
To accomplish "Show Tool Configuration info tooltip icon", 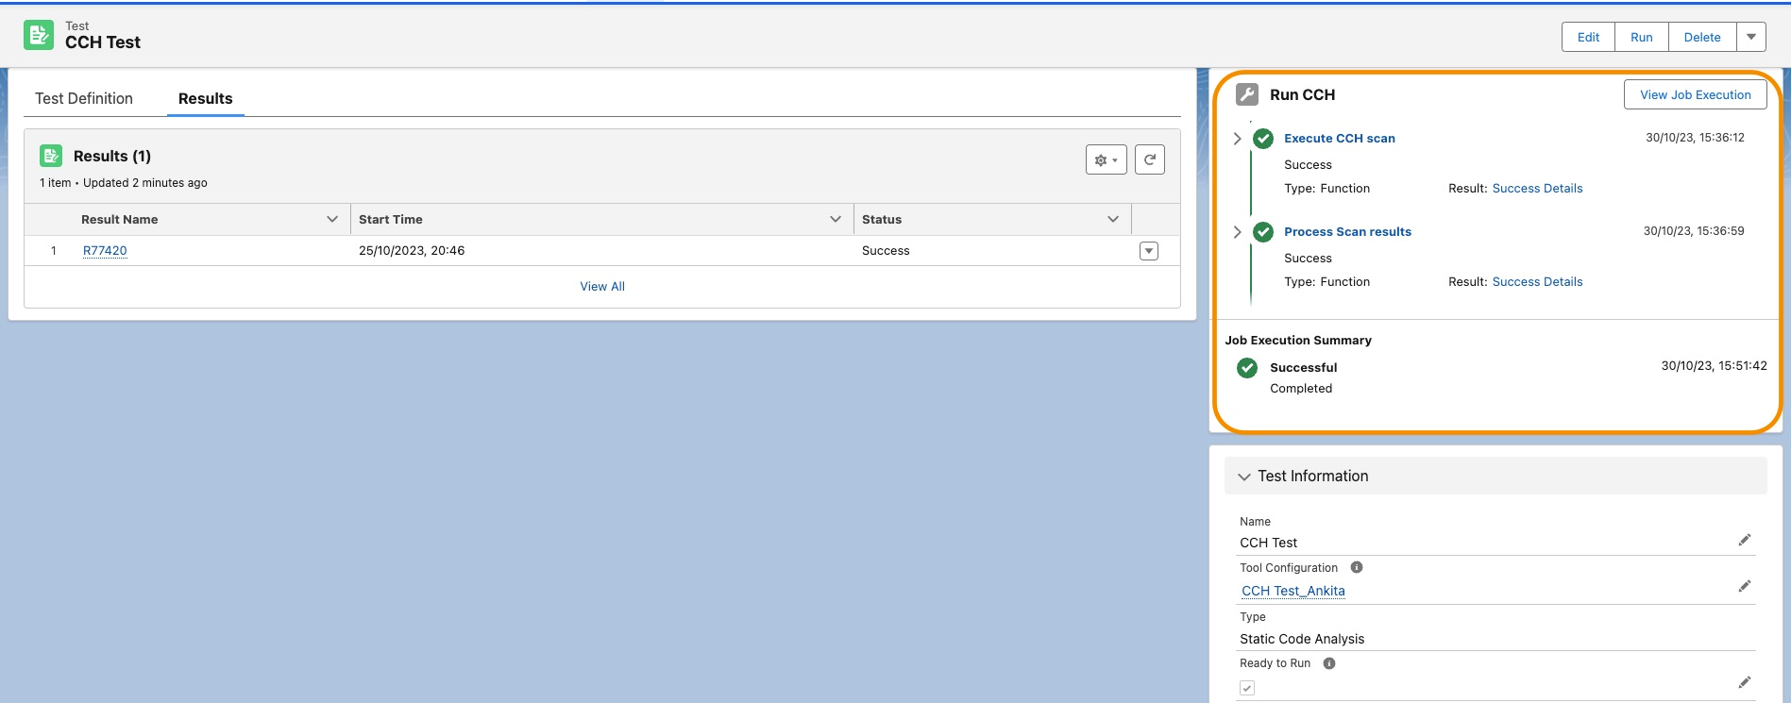I will pyautogui.click(x=1357, y=567).
